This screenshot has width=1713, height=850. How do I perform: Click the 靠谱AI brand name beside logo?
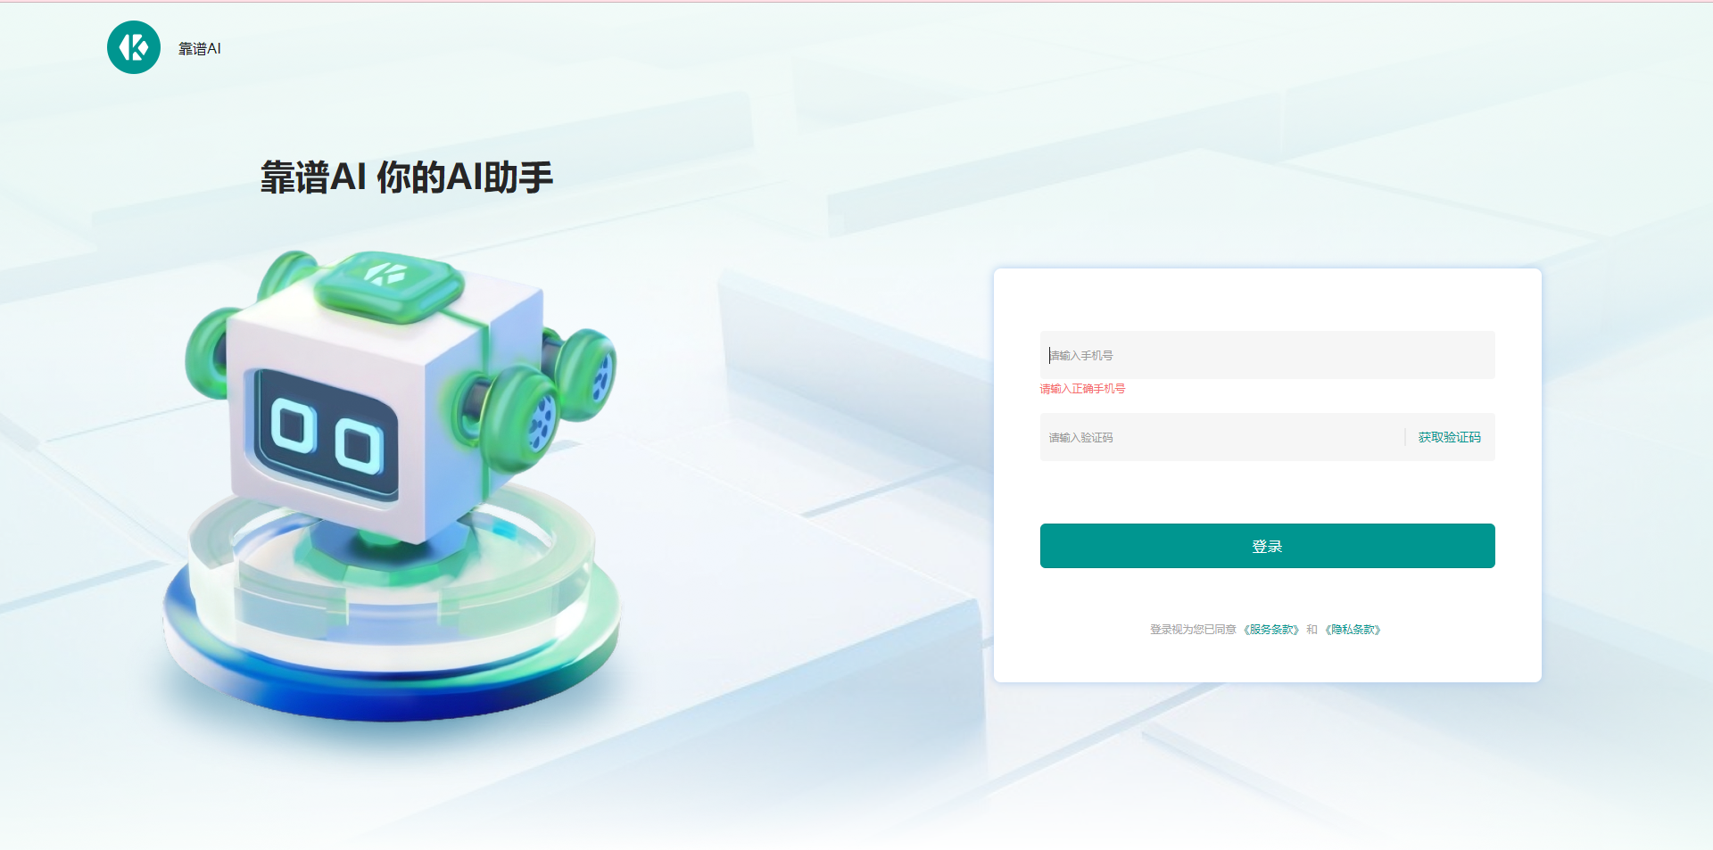(x=200, y=49)
